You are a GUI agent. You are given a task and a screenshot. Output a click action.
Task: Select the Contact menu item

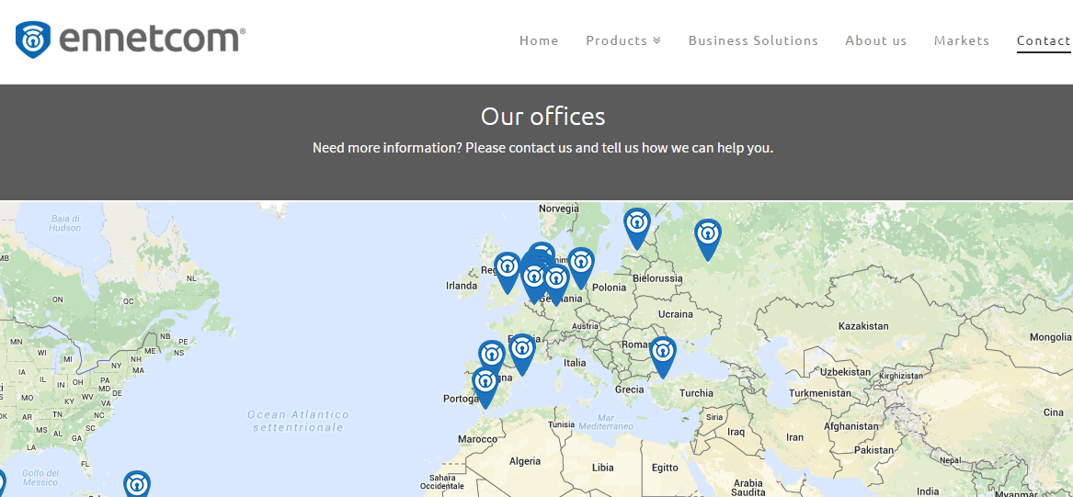pyautogui.click(x=1044, y=40)
